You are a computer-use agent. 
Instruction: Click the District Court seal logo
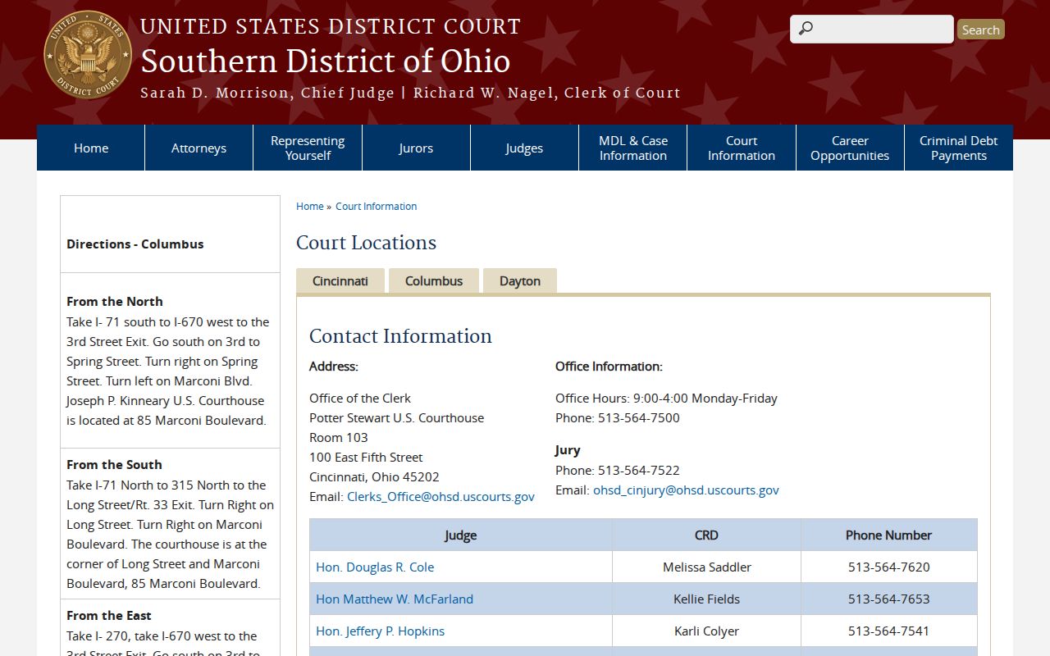point(88,55)
